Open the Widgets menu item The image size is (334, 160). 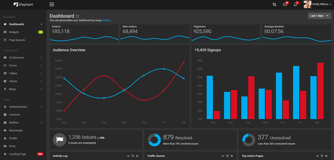23,32
